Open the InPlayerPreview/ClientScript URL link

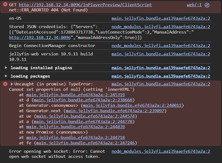[85, 5]
